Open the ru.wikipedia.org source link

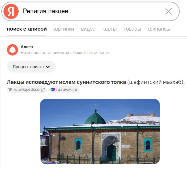[27, 90]
